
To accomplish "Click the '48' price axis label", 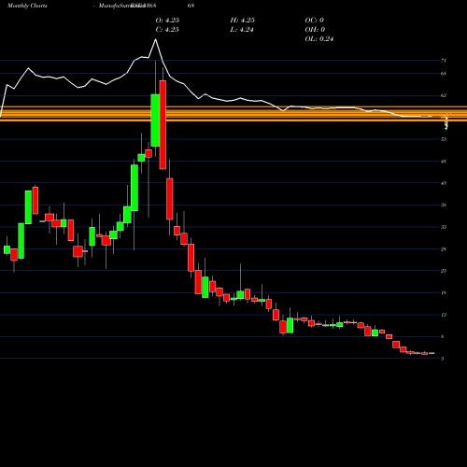I will (x=444, y=162).
